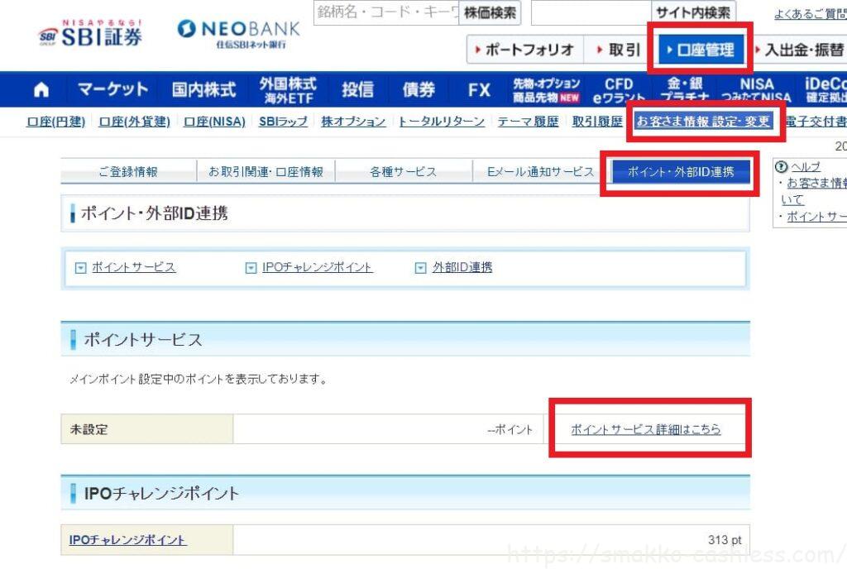This screenshot has width=847, height=569.
Task: Click arrow icon beside IPOチャレンジポイント anchor
Action: point(251,268)
